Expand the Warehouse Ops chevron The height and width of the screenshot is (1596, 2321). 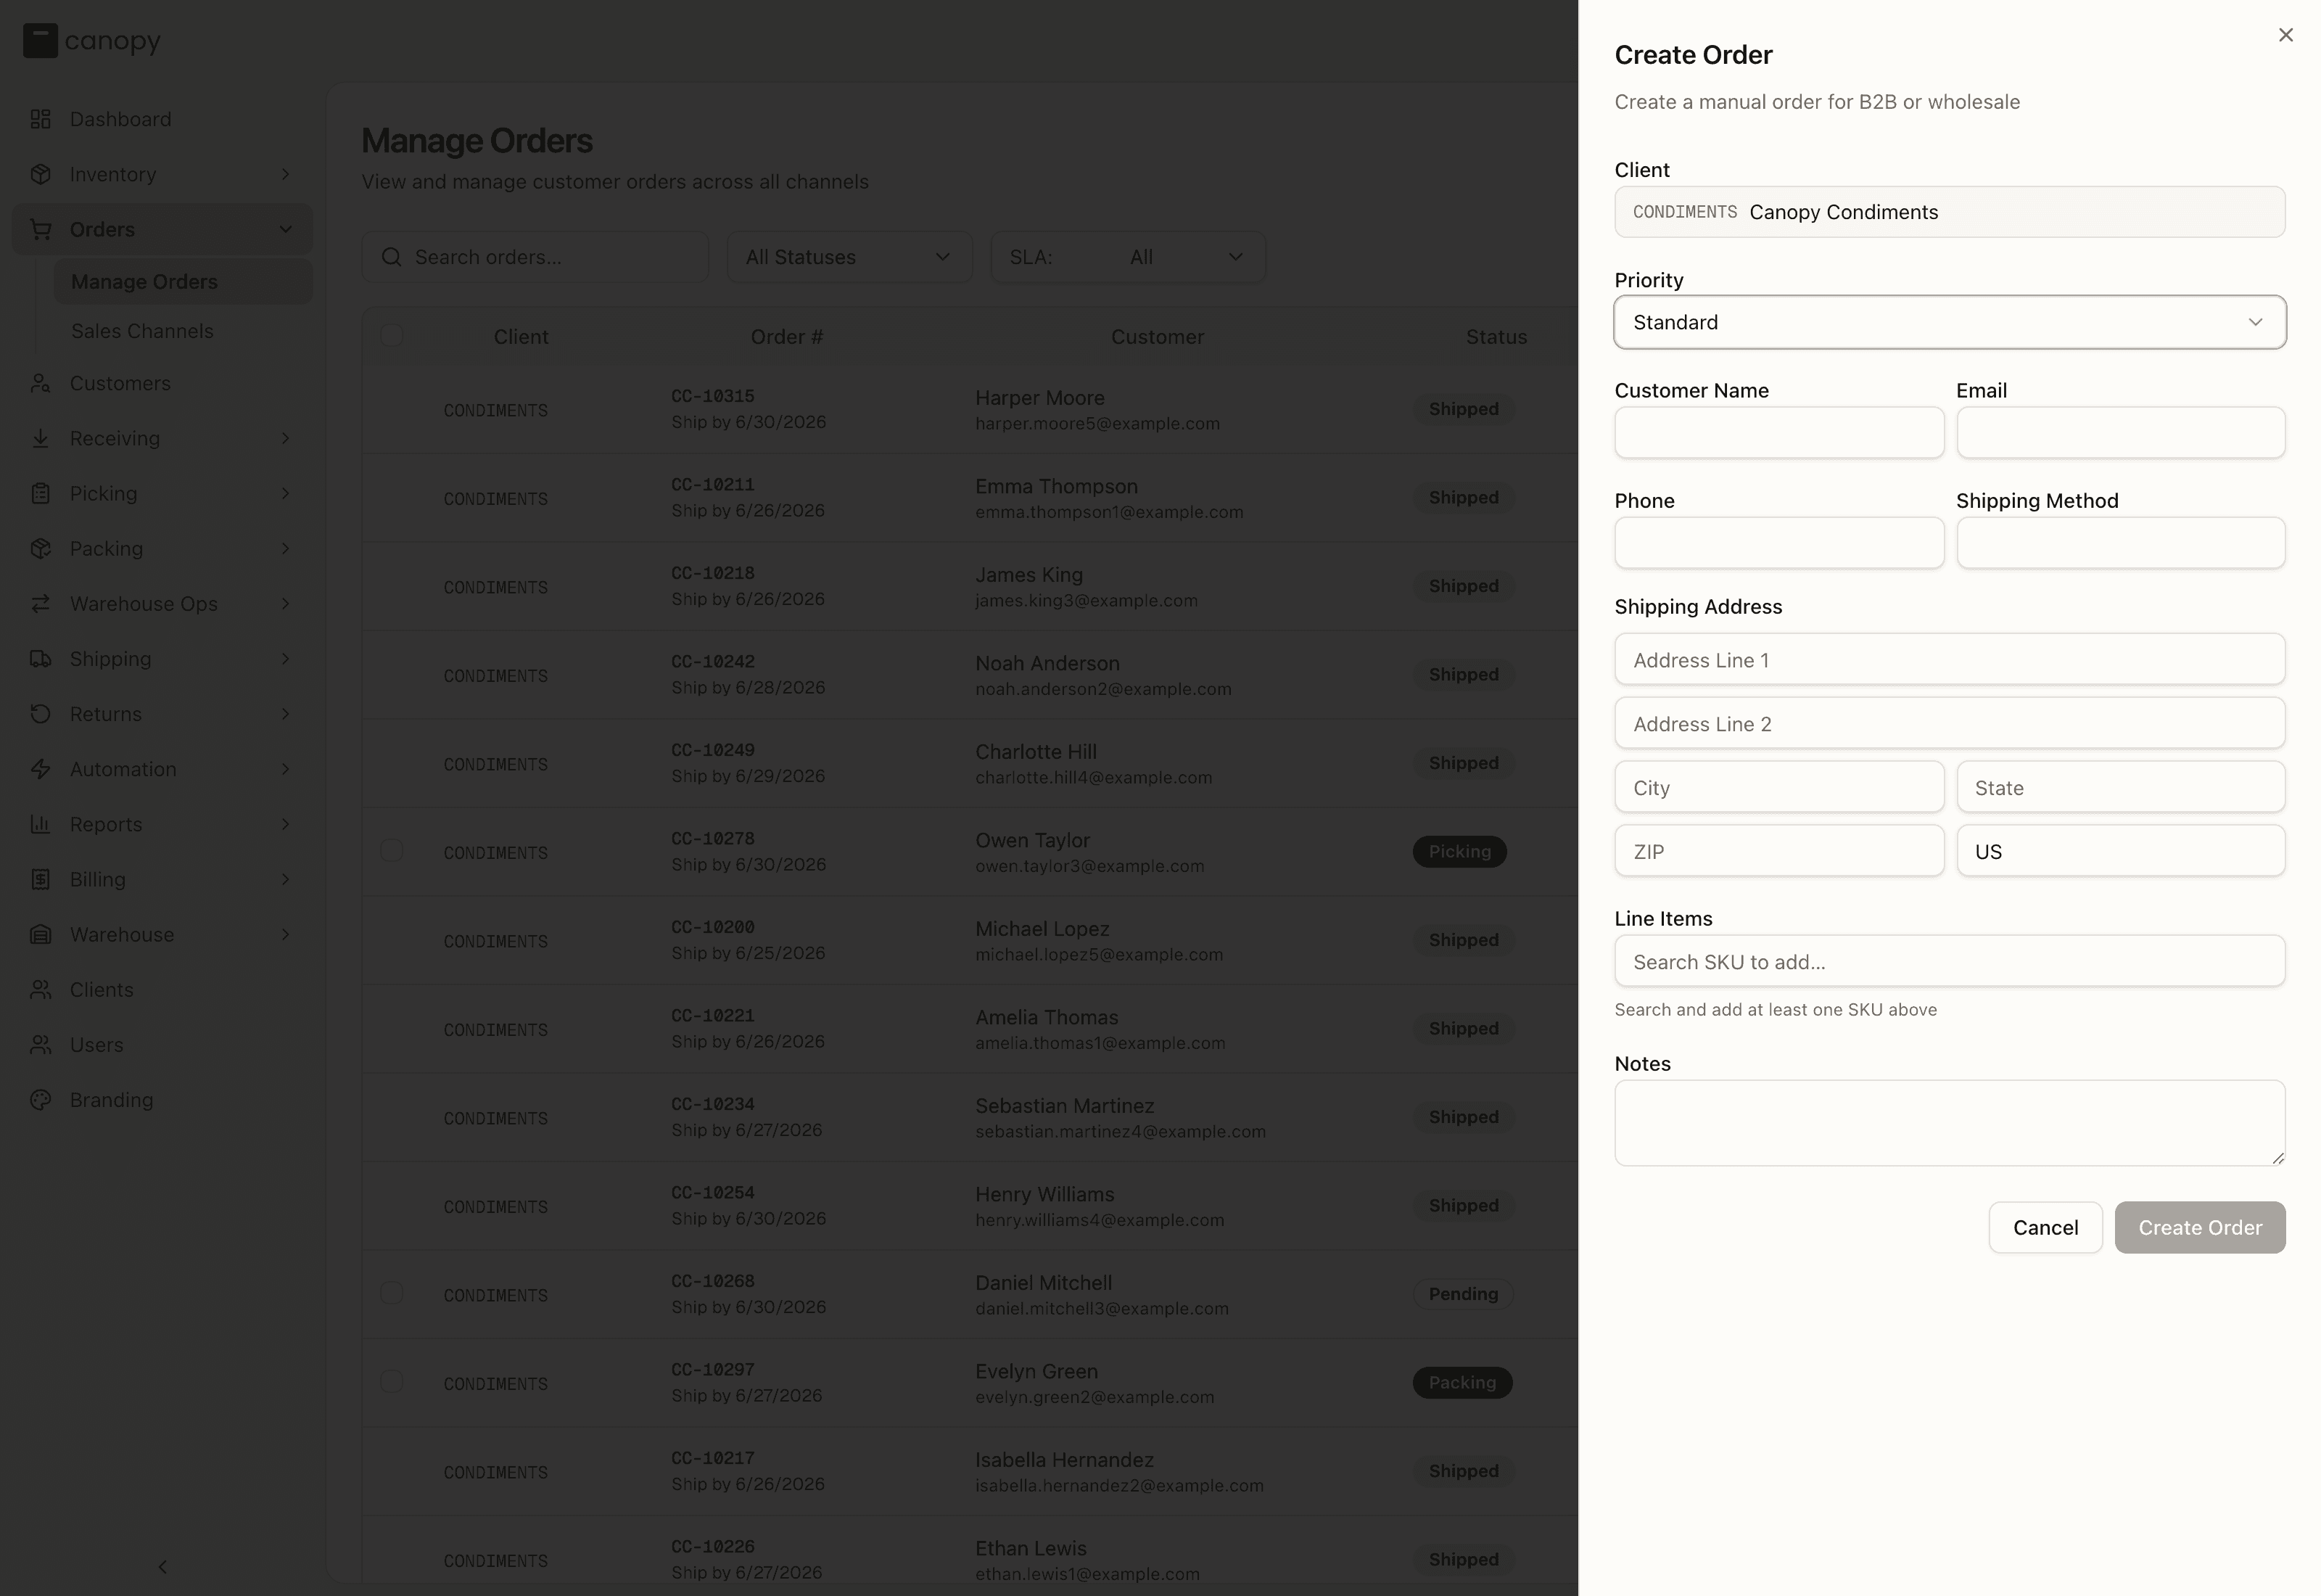pos(285,603)
